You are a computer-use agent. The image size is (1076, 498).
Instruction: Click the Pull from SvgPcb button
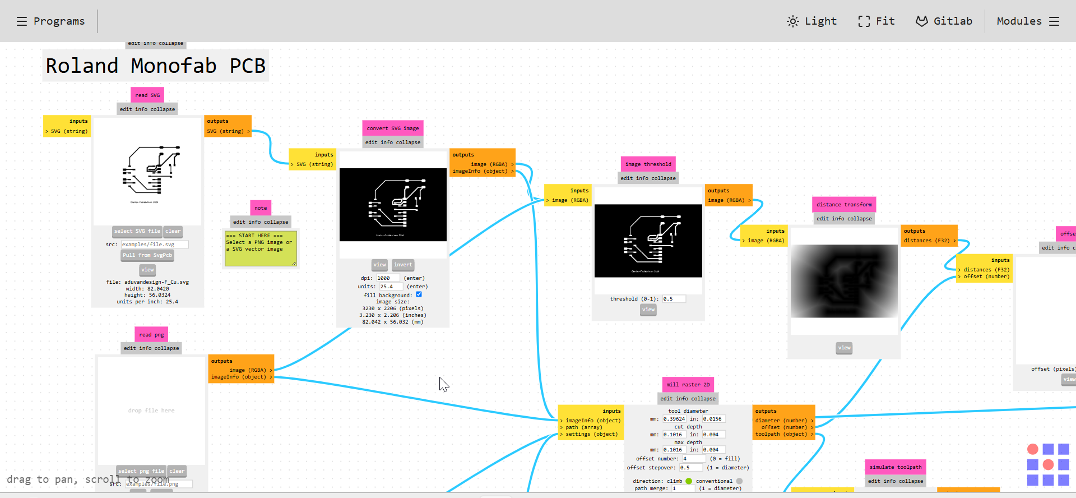click(x=148, y=255)
